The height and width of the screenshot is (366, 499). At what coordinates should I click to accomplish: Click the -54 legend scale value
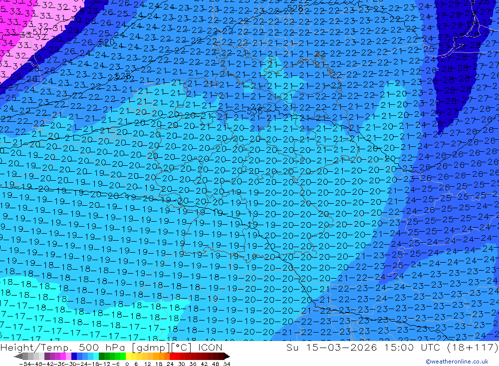coord(25,364)
